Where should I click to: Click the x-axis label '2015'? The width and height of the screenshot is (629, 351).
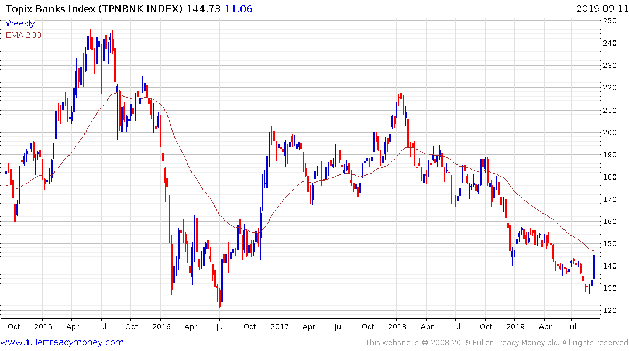pos(43,326)
